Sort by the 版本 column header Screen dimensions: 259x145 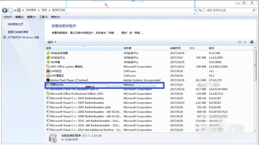coord(223,48)
